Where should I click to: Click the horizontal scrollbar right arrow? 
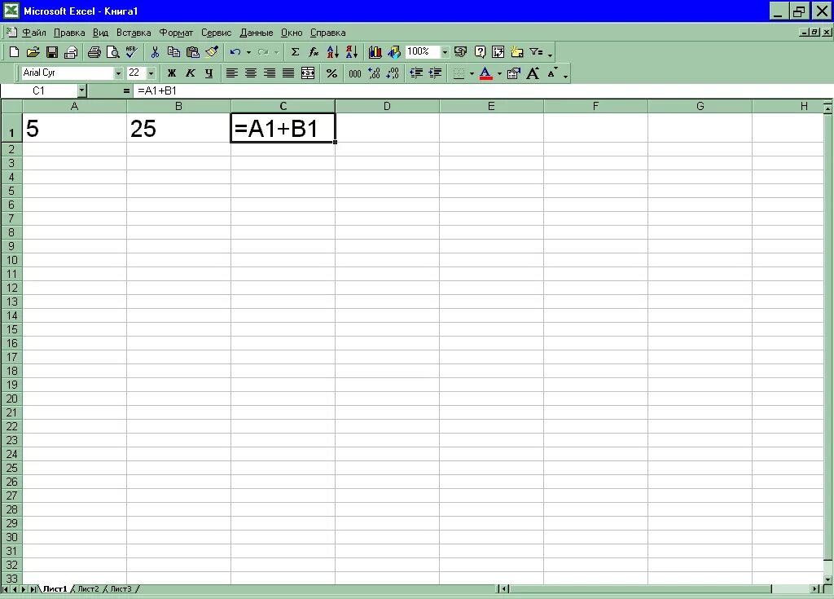pos(815,589)
